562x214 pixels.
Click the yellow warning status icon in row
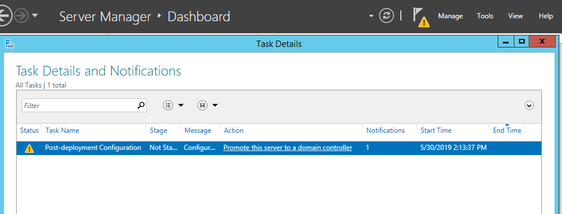tap(29, 148)
